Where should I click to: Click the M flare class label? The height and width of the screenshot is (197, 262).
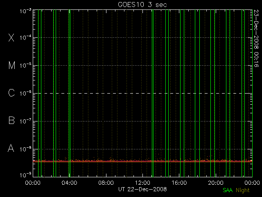click(12, 65)
